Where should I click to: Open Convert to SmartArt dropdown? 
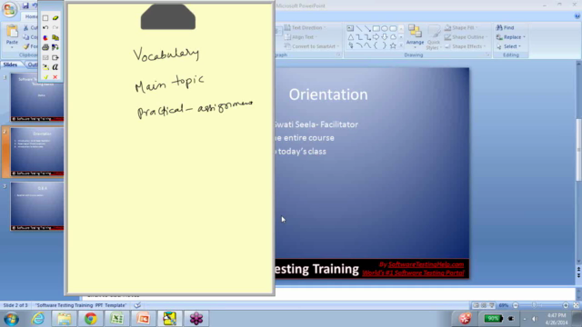(x=312, y=46)
